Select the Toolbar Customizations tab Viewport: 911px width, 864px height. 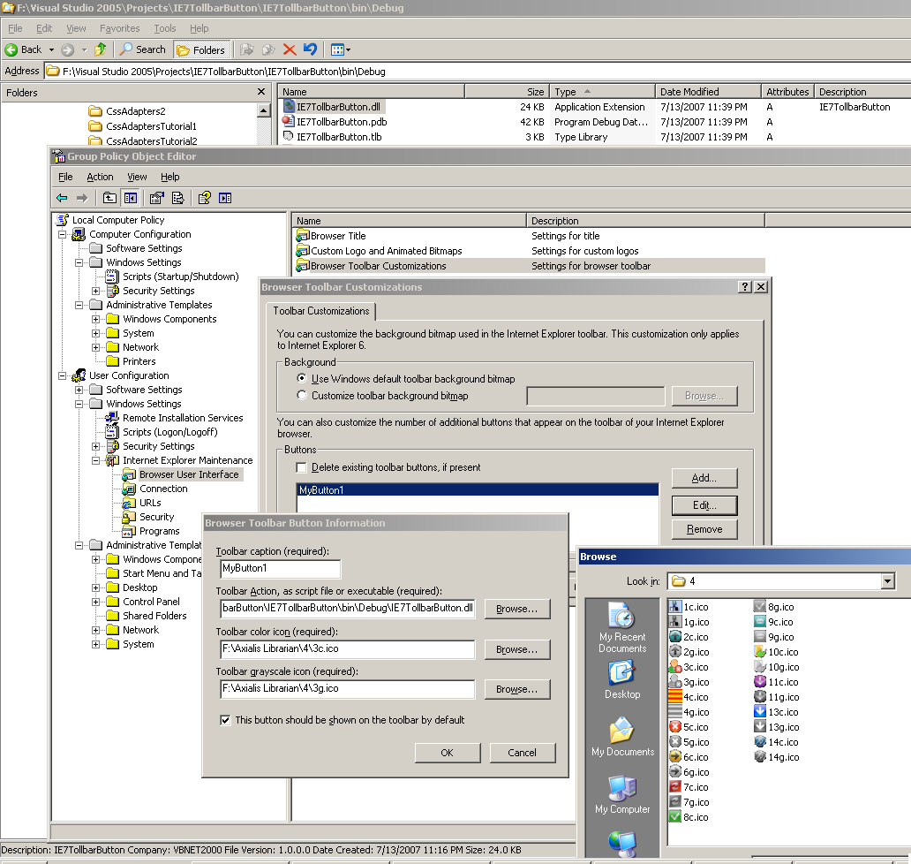321,311
